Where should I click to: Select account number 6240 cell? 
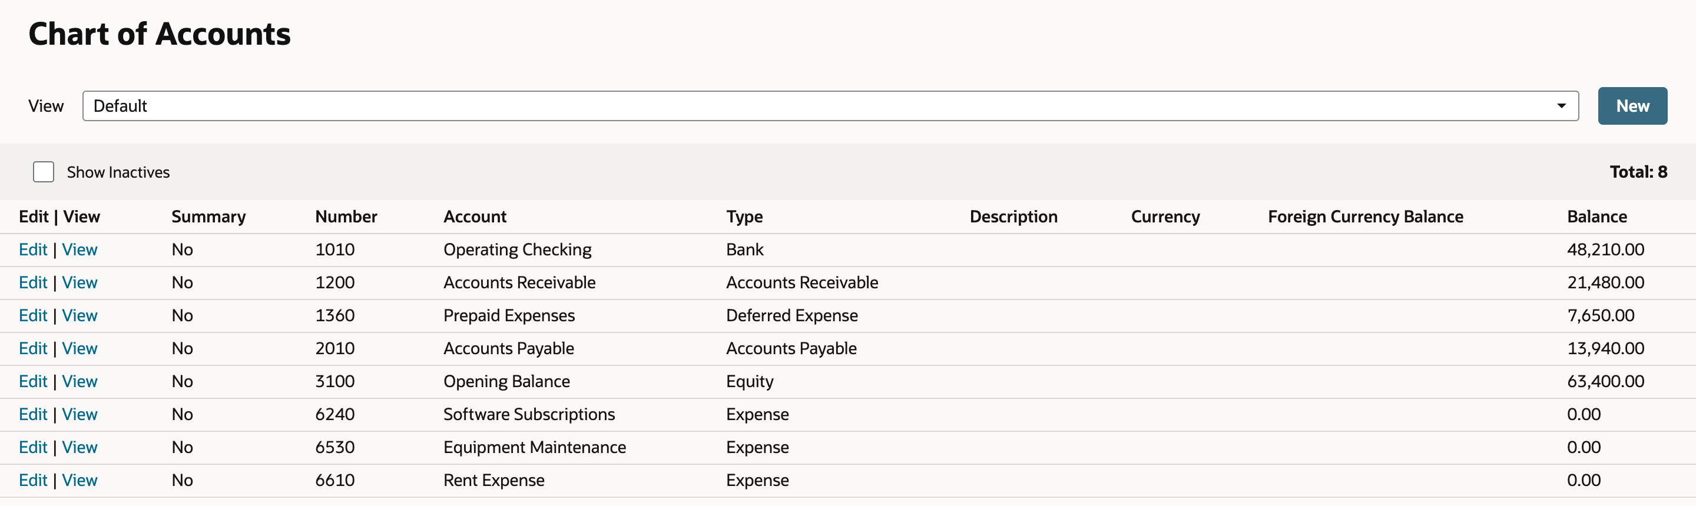pyautogui.click(x=334, y=414)
